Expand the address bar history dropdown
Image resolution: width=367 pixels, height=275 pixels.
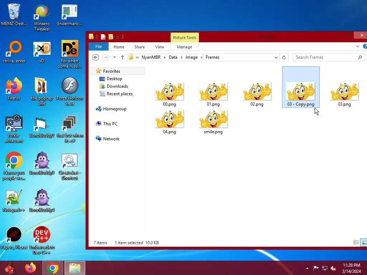click(276, 57)
